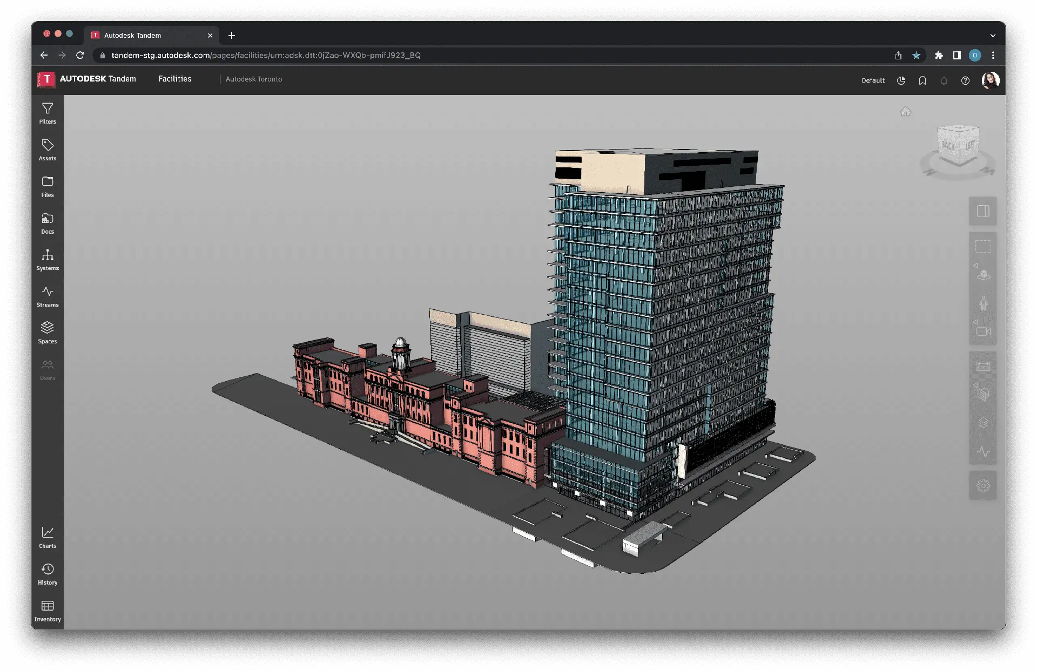Click the share page icon in address bar
The width and height of the screenshot is (1037, 671).
(x=898, y=55)
